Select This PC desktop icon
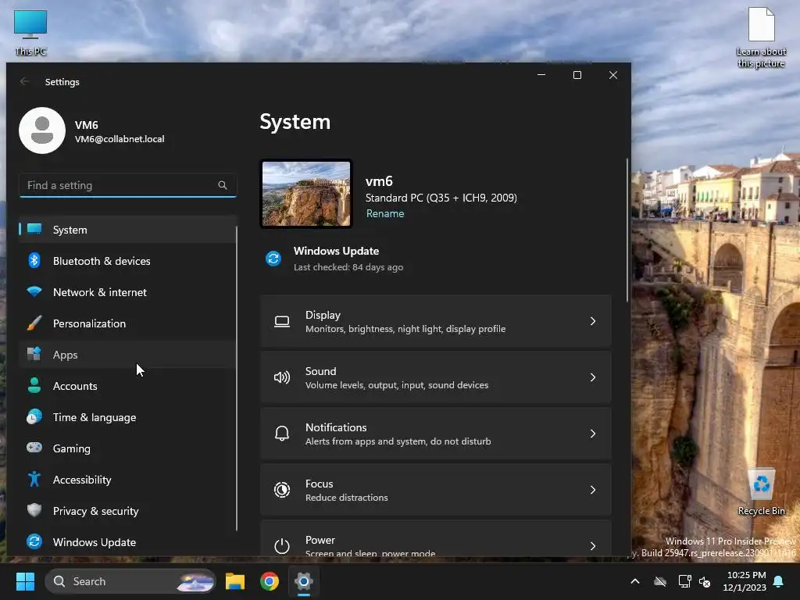 [30, 32]
